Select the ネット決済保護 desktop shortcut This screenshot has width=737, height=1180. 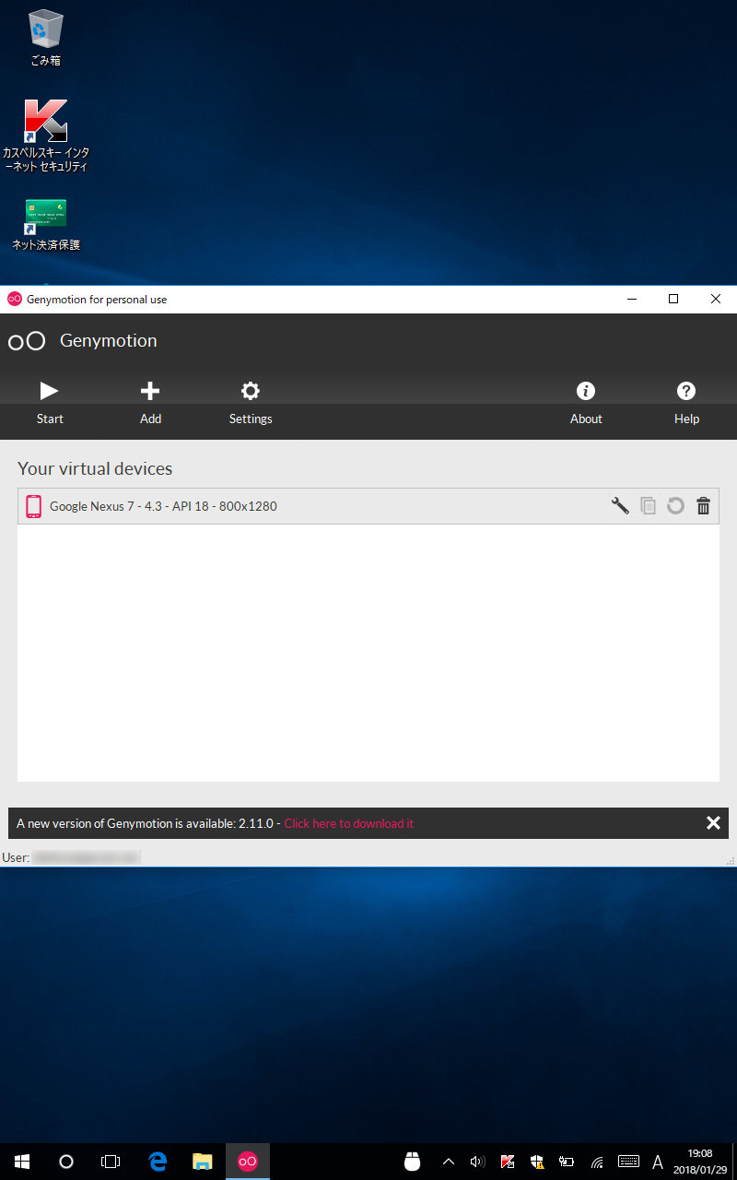pyautogui.click(x=45, y=224)
